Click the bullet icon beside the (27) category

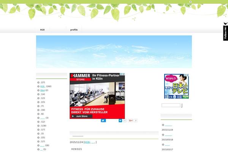38,82
